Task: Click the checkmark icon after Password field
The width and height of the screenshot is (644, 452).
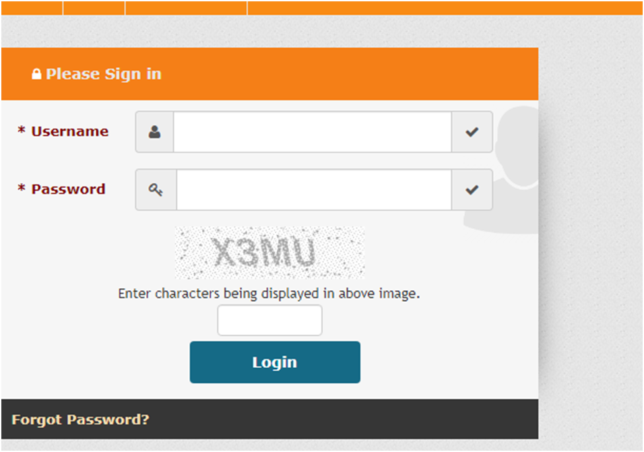Action: coord(472,190)
